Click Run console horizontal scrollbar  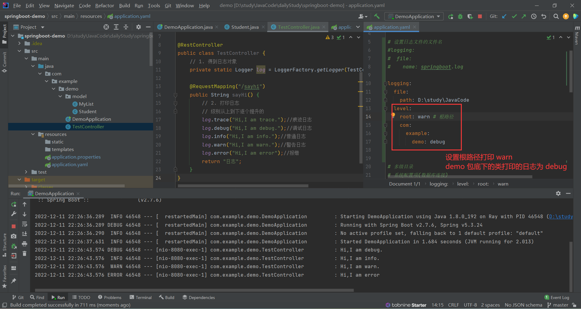194,290
